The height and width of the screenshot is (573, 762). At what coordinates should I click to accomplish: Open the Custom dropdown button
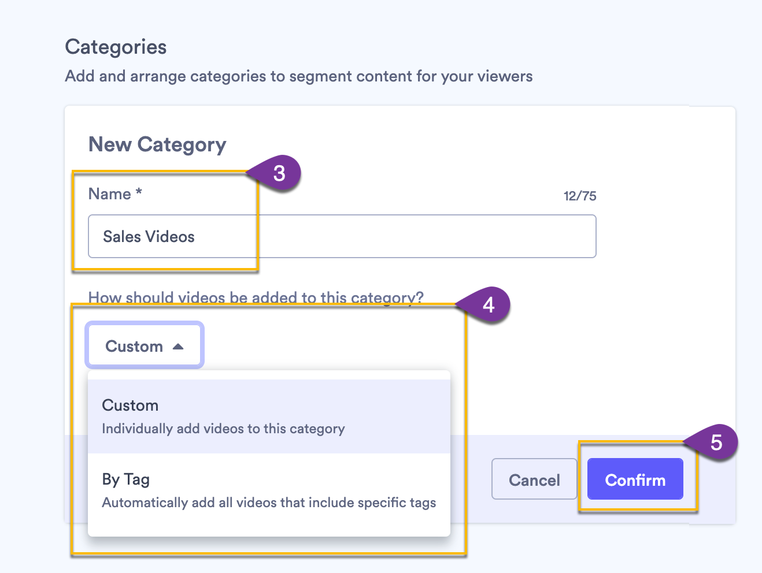[145, 345]
